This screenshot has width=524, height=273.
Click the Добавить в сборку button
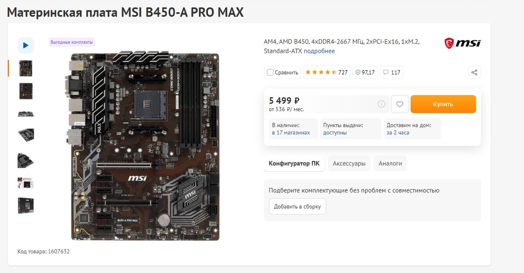pyautogui.click(x=297, y=206)
